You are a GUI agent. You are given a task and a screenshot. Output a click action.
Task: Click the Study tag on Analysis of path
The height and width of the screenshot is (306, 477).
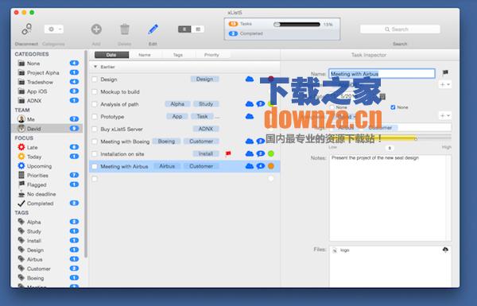tap(206, 104)
